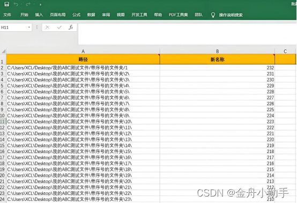This screenshot has height=203, width=297.
Task: Click the path cell ending in 文件夹\15\
Action: click(x=83, y=151)
